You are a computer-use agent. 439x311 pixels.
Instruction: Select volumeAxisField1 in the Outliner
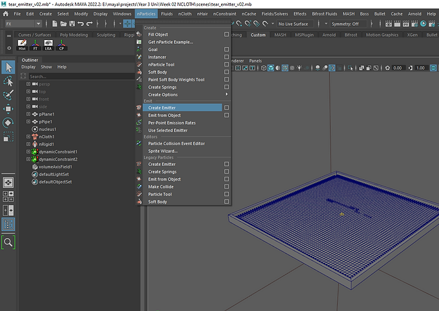(x=55, y=166)
